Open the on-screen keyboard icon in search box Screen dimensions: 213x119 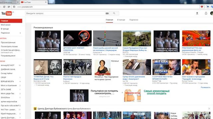pos(107,13)
